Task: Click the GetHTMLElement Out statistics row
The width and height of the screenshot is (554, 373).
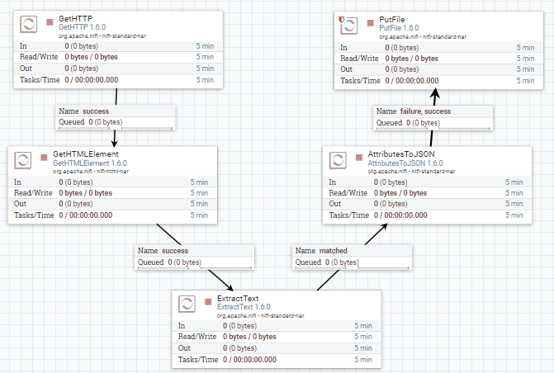Action: (x=113, y=204)
